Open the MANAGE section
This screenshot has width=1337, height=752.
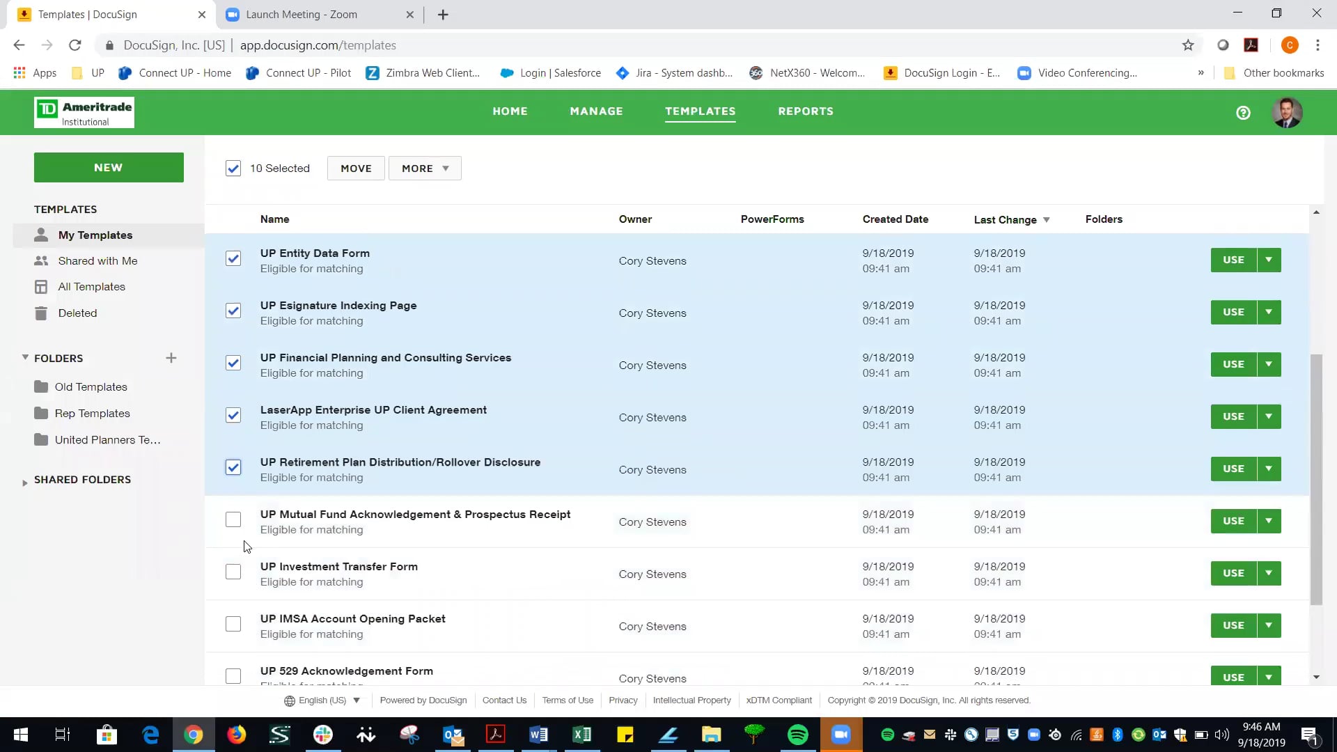(x=596, y=111)
